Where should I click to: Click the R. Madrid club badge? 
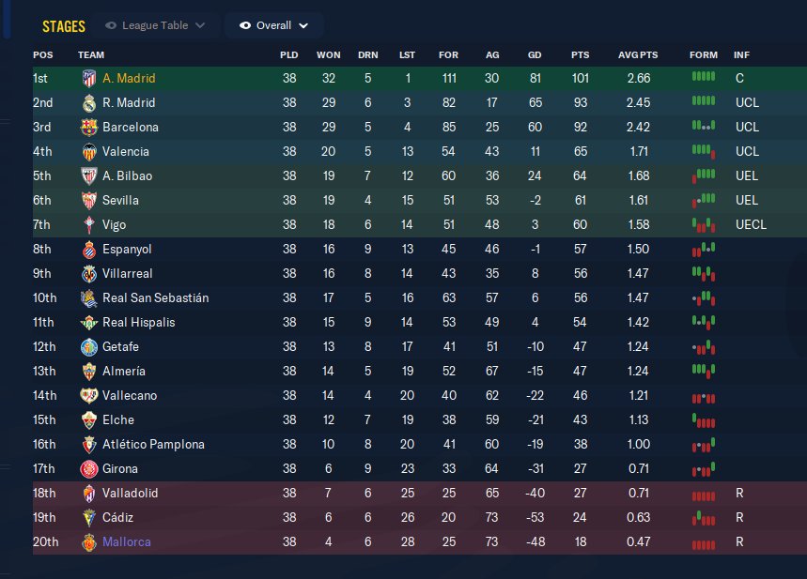(x=89, y=103)
